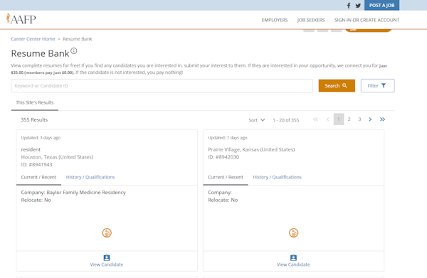This screenshot has width=427, height=278.
Task: Click the Keyword or Candidate ID field
Action: point(162,86)
